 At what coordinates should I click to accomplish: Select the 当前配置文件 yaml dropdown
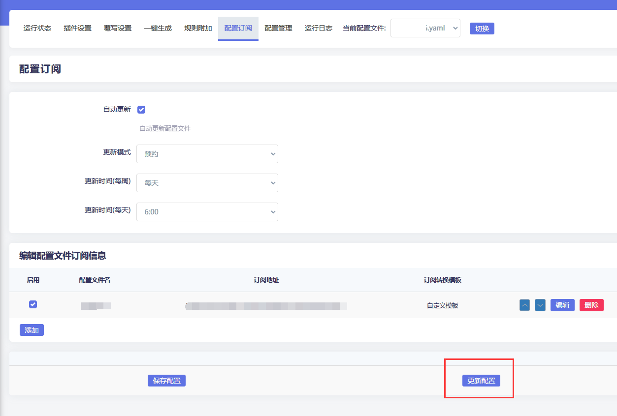coord(425,28)
